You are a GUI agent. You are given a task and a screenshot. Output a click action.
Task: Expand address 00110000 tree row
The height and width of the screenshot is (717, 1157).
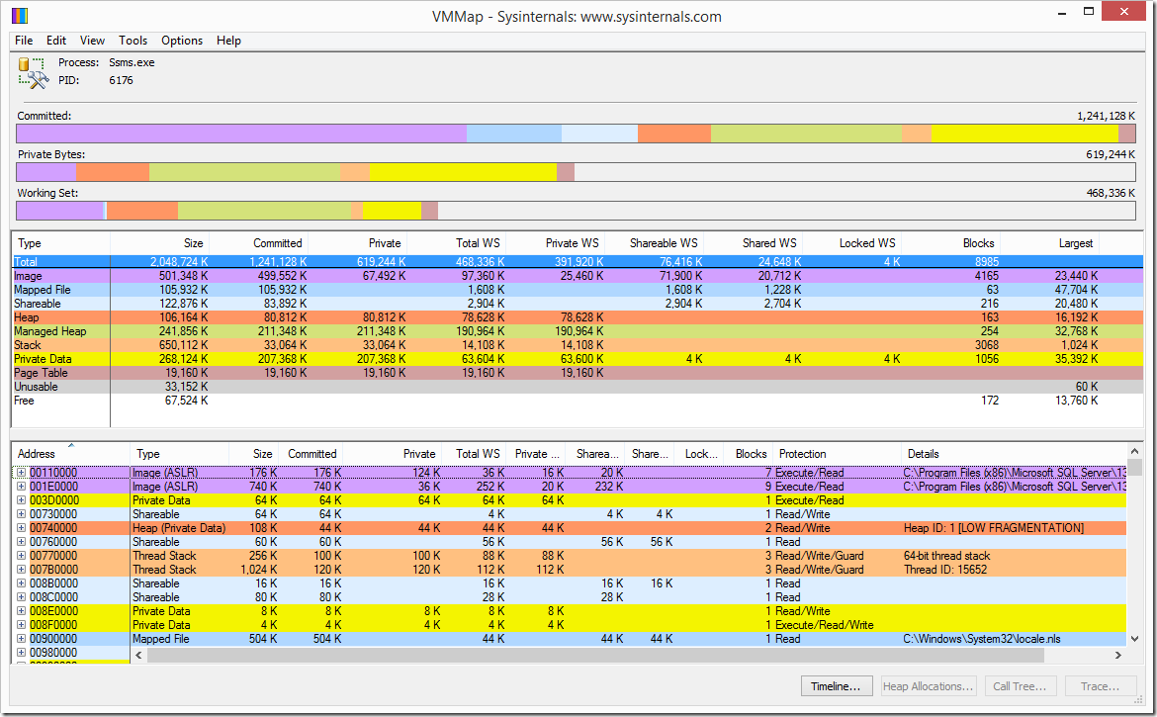tap(22, 473)
